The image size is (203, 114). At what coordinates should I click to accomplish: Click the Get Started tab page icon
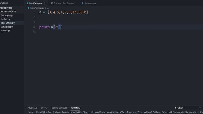pos(52,3)
